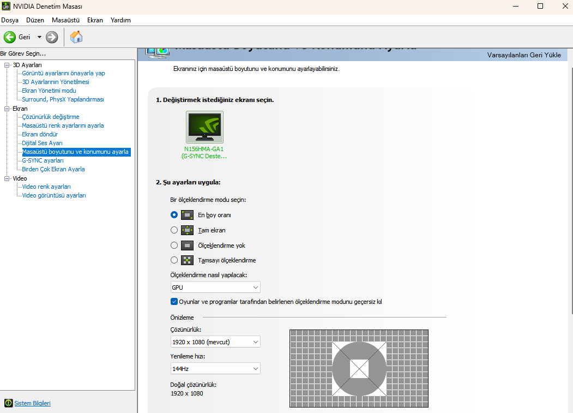This screenshot has height=413, width=573.
Task: Click the Tam ekran scaling icon
Action: (187, 230)
